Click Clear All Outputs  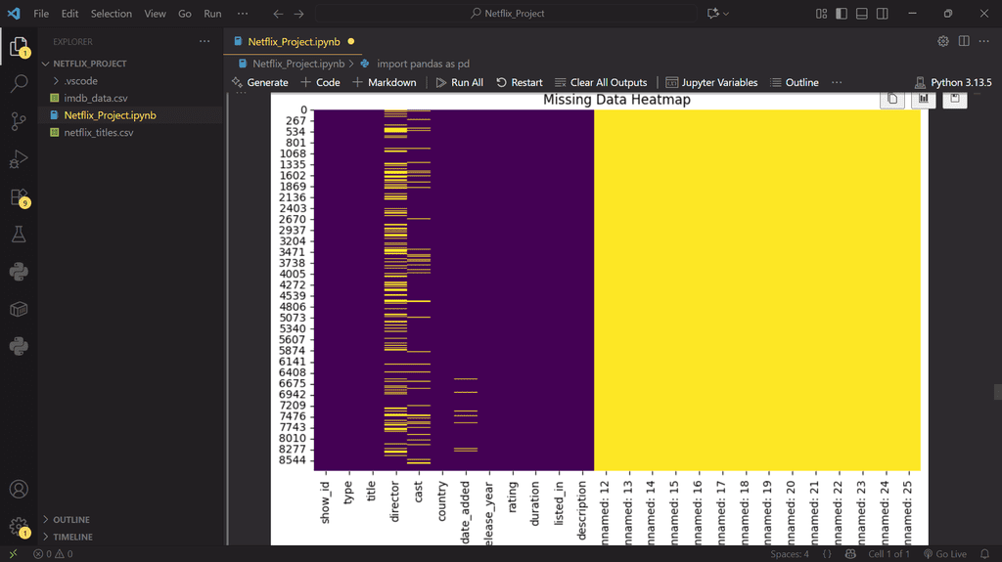600,82
